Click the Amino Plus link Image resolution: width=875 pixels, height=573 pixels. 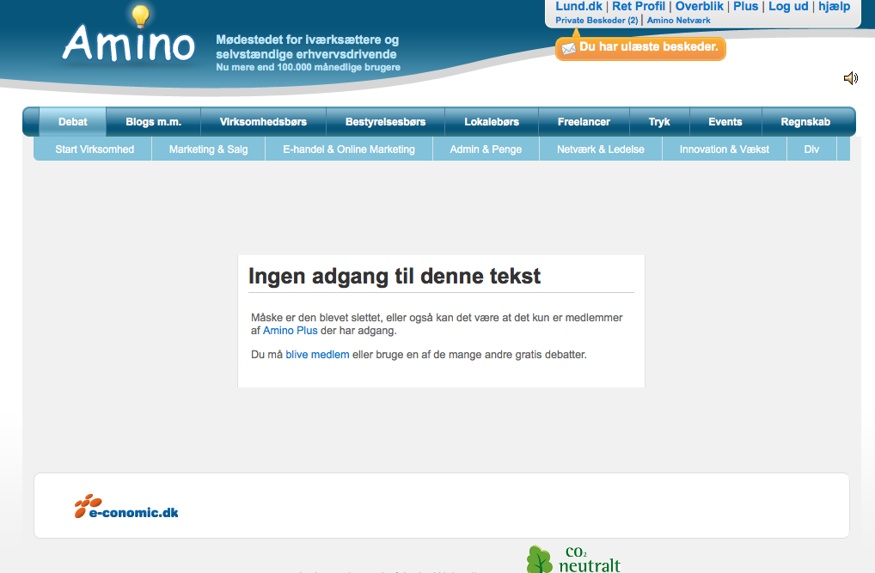[x=290, y=331]
